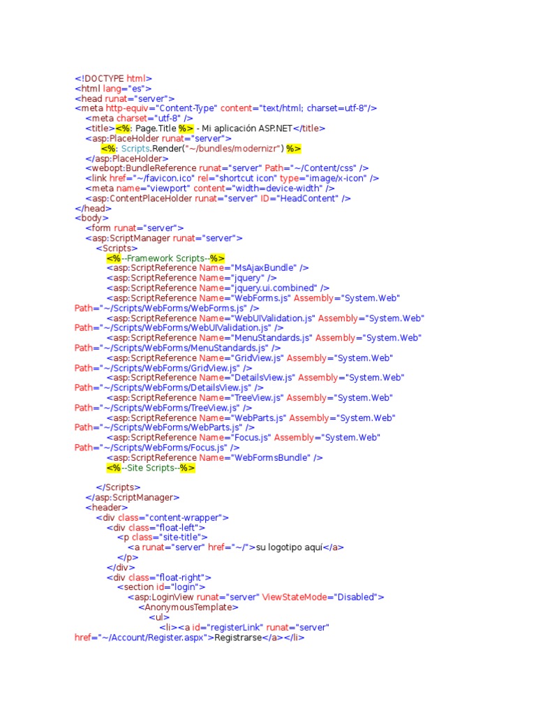Screen dimensions: 536x715
Task: Click the ScriptReference 'WebFormsBundle' line
Action: (x=214, y=457)
